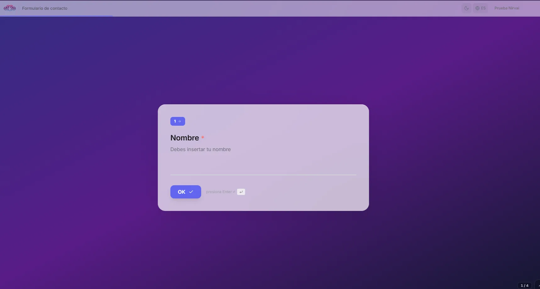Click the Prueba Nirvai header label
The width and height of the screenshot is (540, 289).
507,8
